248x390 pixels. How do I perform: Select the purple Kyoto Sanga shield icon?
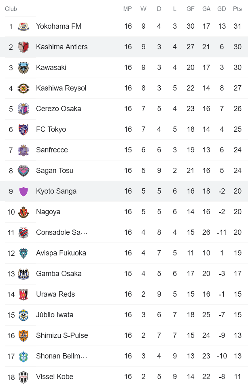tap(23, 191)
